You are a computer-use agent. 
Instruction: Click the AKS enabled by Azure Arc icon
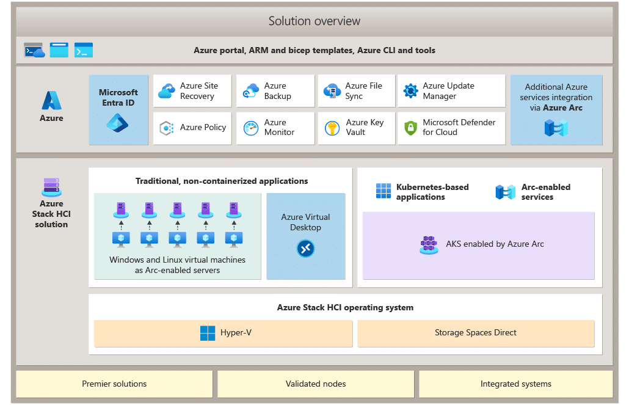pyautogui.click(x=429, y=245)
